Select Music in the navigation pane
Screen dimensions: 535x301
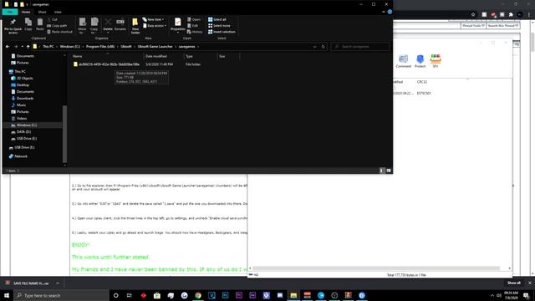[21, 105]
